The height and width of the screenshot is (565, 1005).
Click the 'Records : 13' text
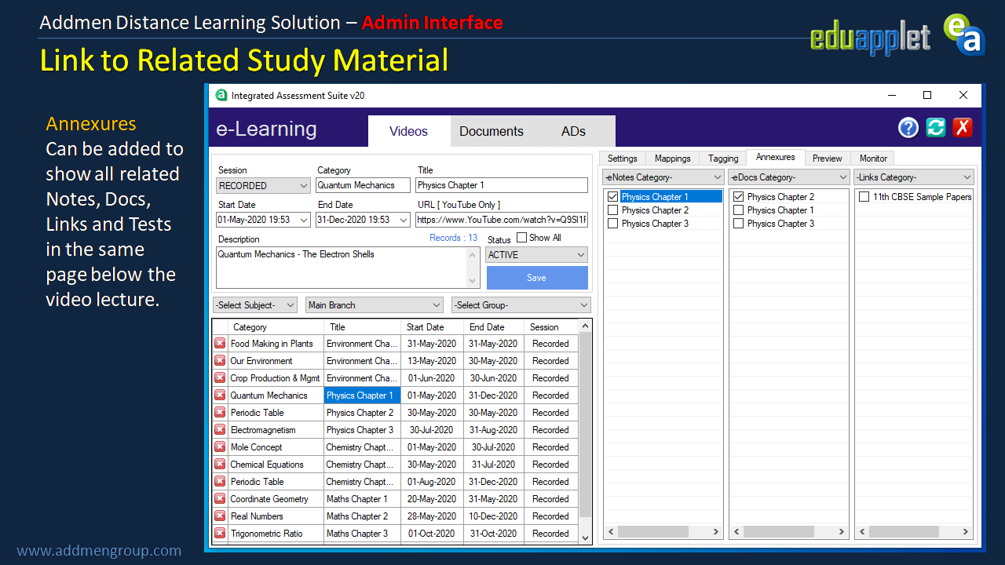click(x=453, y=238)
